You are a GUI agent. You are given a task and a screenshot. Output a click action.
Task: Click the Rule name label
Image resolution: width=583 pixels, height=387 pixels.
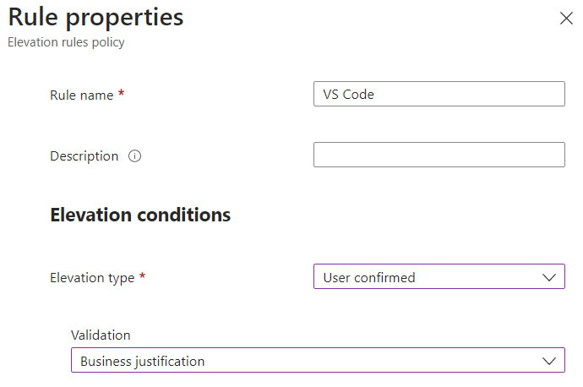point(81,95)
